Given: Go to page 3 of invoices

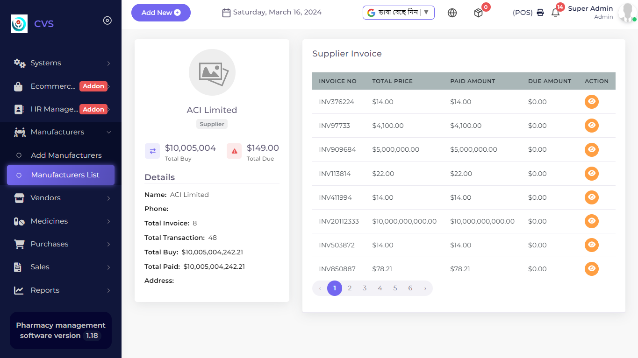Looking at the screenshot, I should tap(365, 288).
